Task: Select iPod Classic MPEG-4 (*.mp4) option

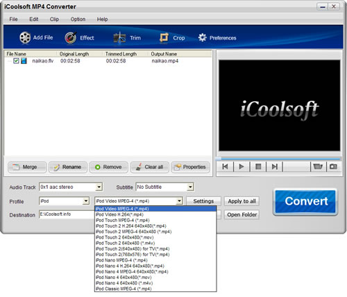Action: tap(155, 289)
